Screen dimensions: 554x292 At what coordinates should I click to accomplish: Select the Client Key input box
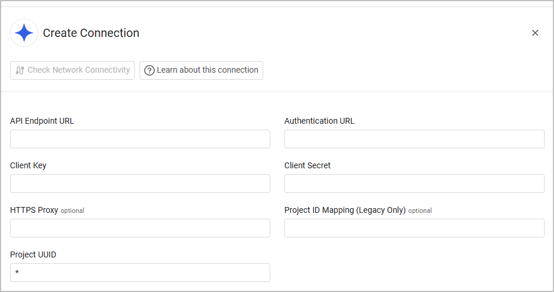coord(140,184)
